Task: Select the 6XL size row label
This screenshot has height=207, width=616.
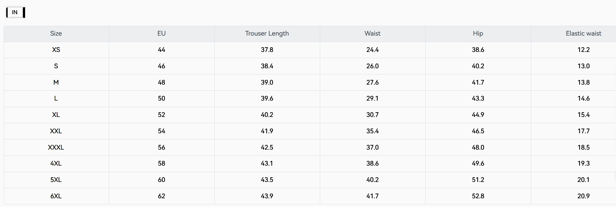Action: (56, 196)
